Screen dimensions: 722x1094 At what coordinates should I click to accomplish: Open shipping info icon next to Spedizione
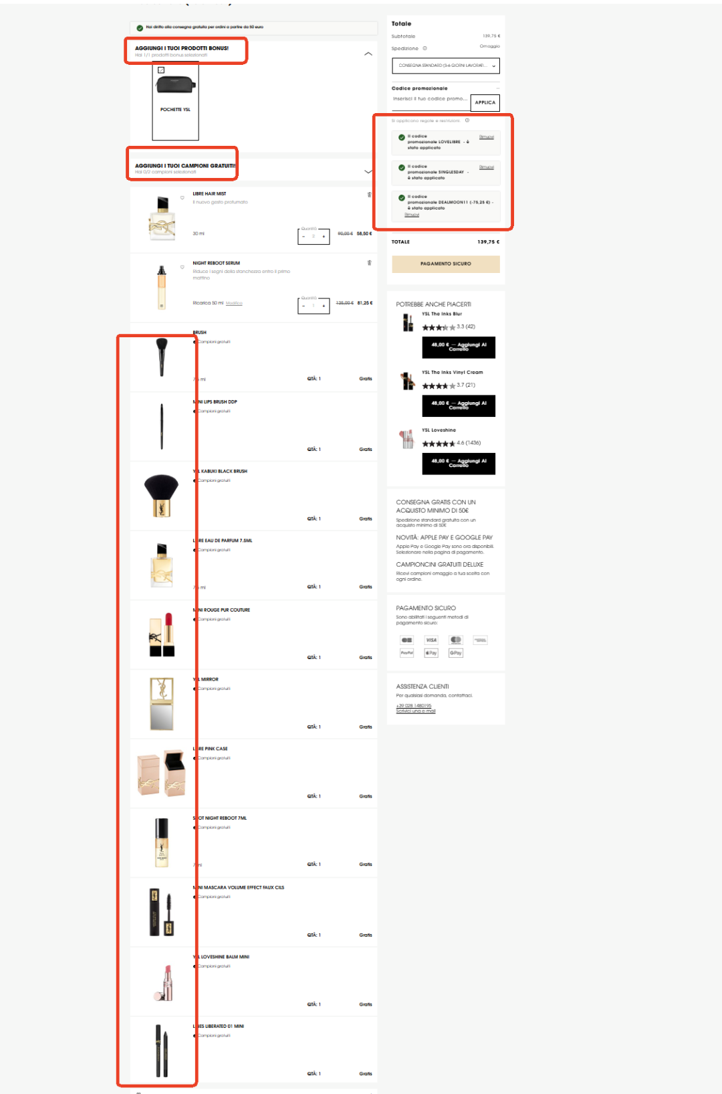(x=425, y=48)
